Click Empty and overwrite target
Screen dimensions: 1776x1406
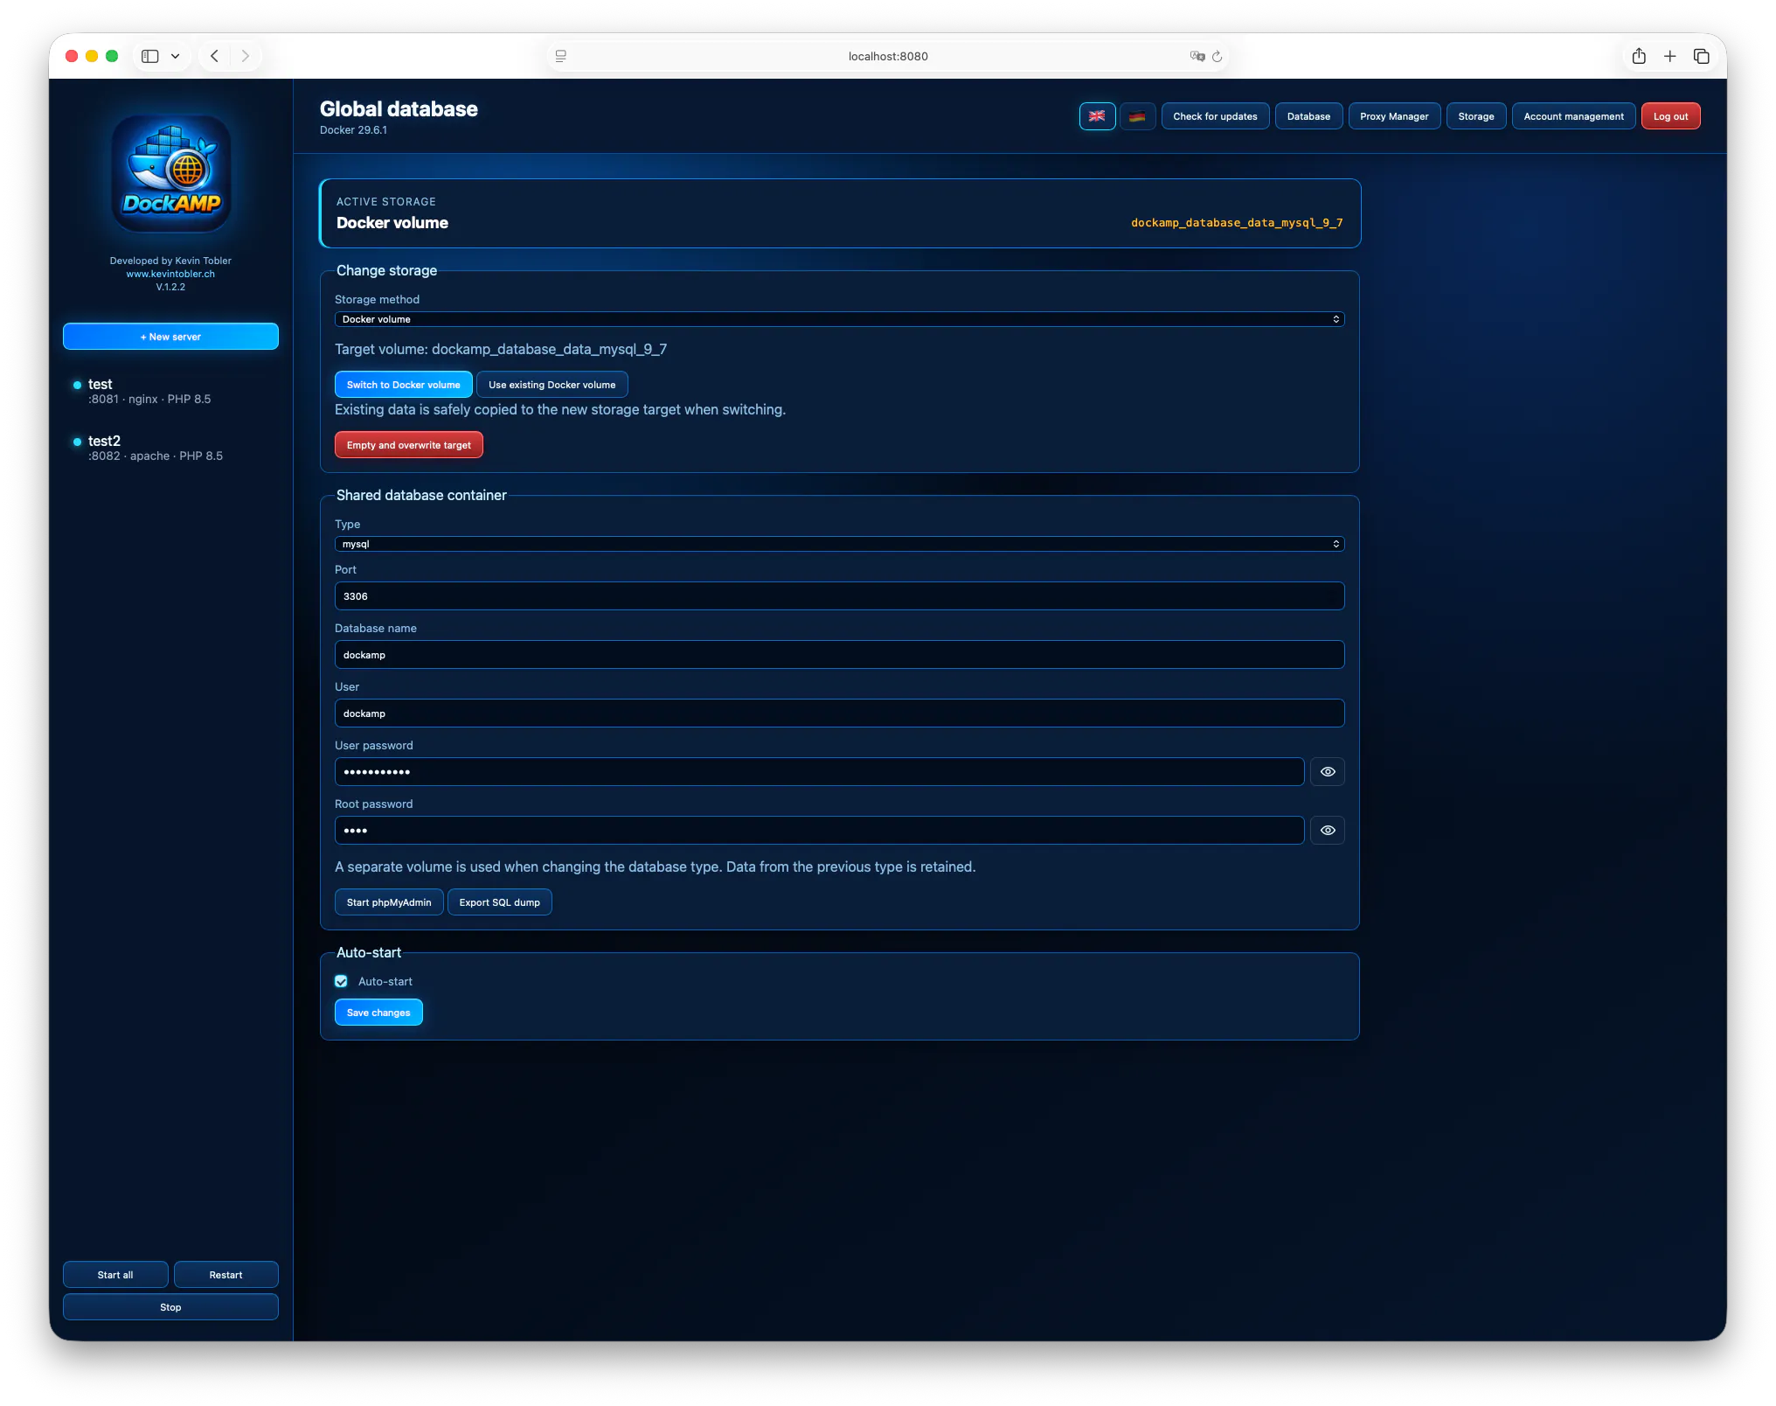(x=408, y=445)
